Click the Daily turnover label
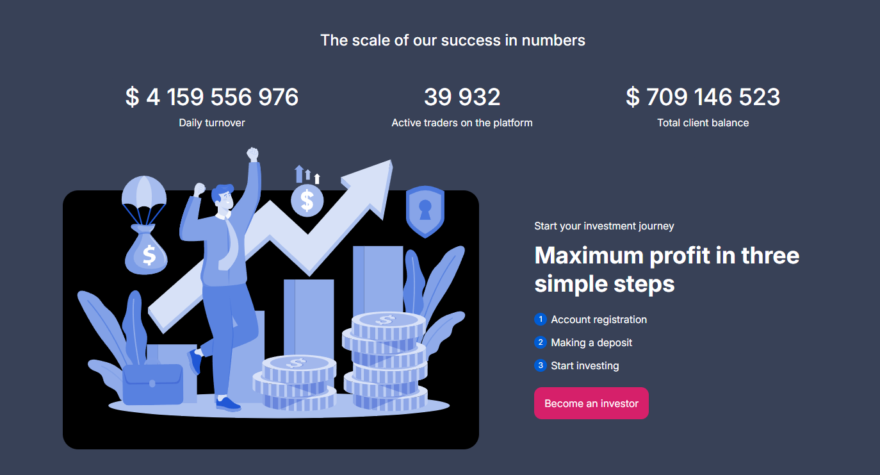880x475 pixels. (x=212, y=122)
